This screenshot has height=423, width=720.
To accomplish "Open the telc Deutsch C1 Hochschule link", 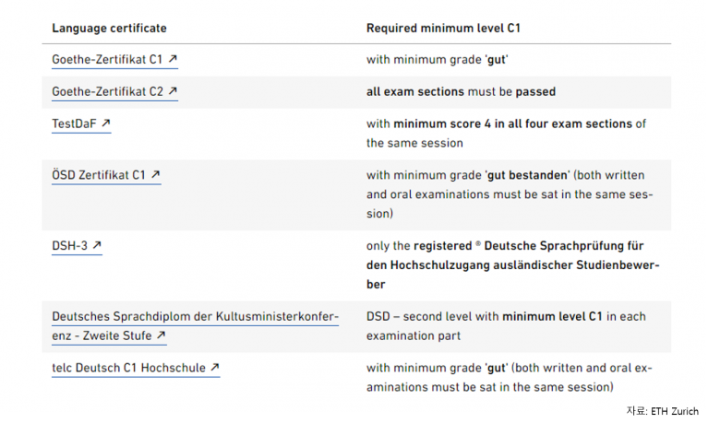I will (136, 368).
